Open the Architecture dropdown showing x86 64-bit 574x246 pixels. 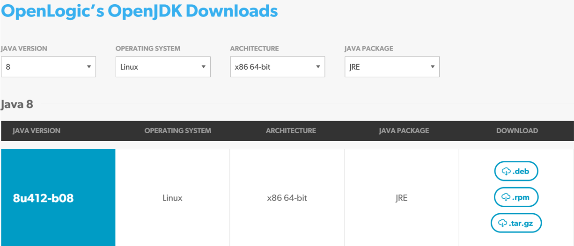[277, 67]
